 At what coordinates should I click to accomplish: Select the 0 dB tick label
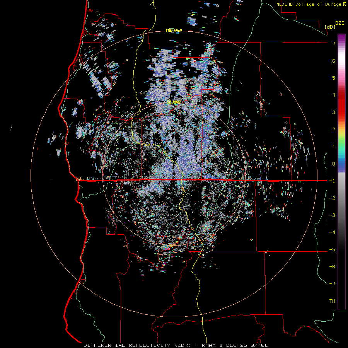click(x=334, y=164)
